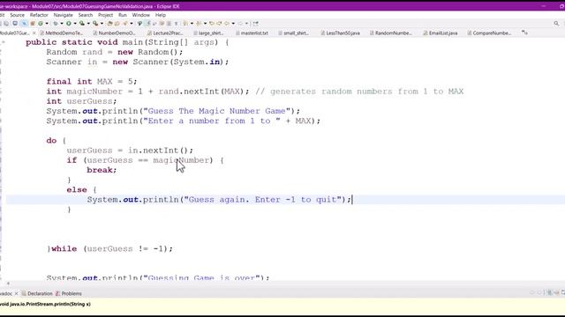Open the Refactor menu
Screen dimensions: 565x317
coord(39,15)
